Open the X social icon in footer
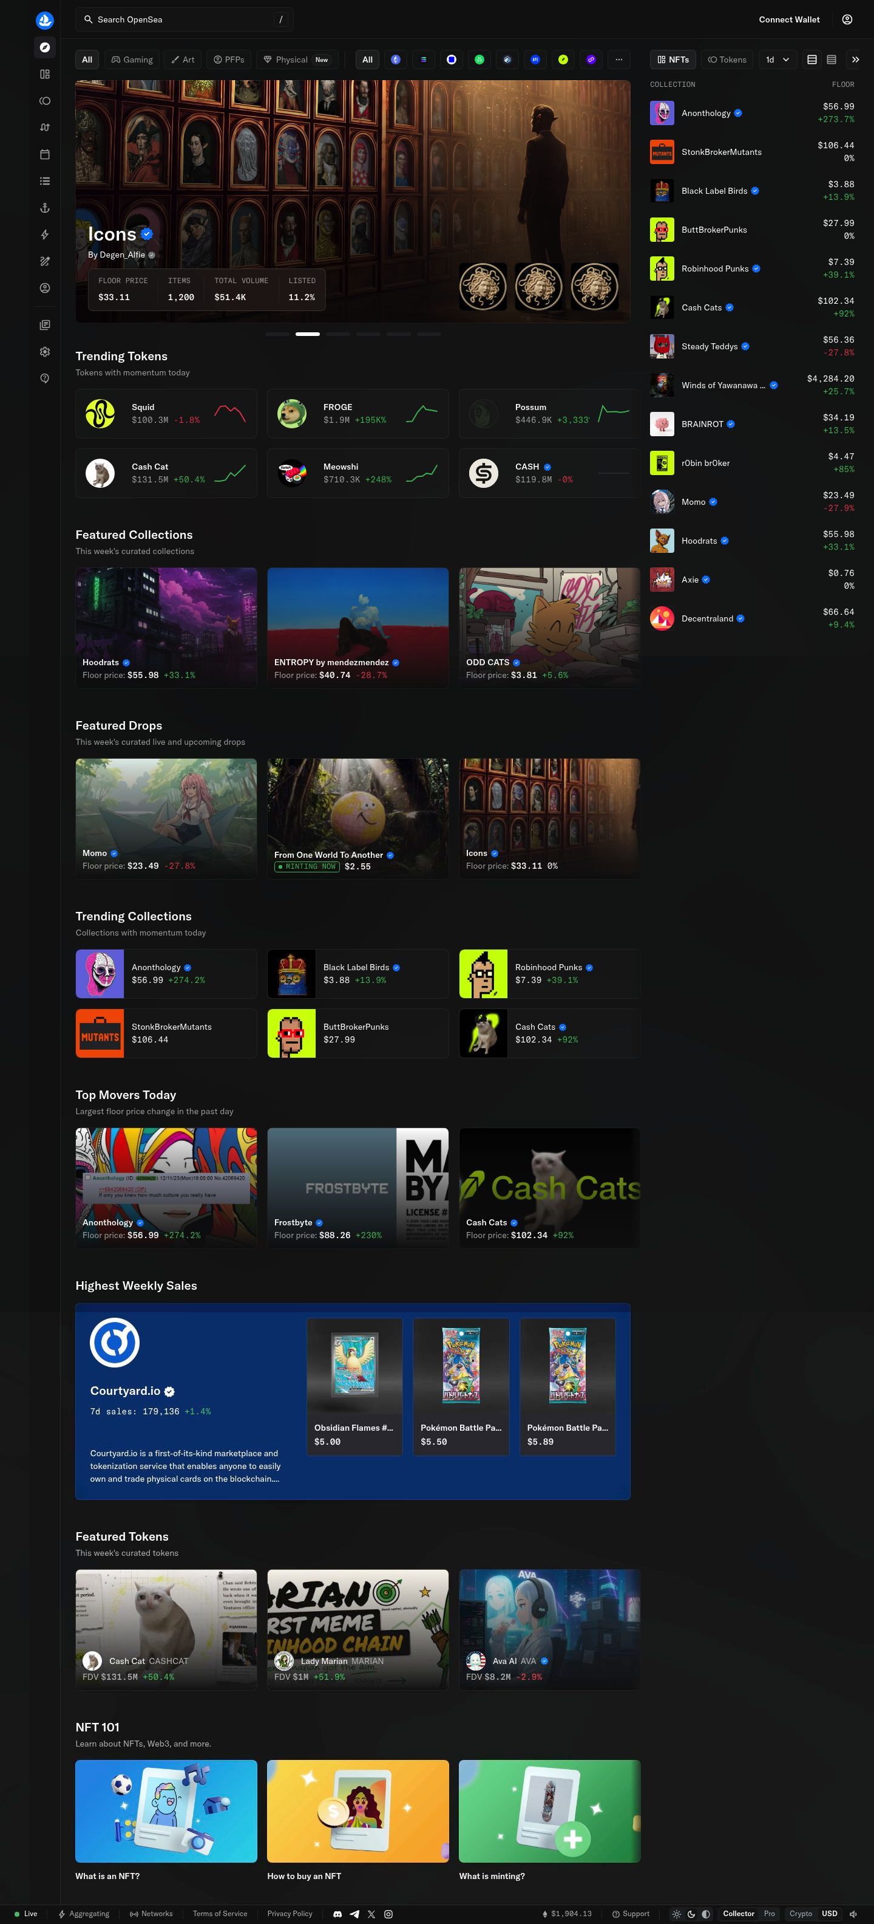Screen dimensions: 874x1924 pos(371,1914)
